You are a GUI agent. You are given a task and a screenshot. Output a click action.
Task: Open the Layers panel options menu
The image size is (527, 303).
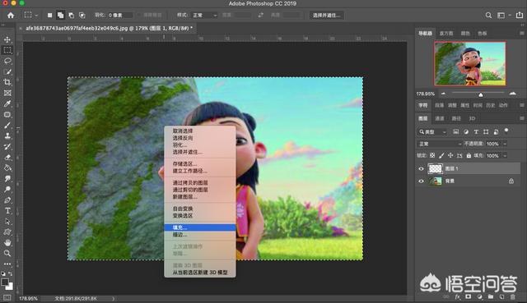[521, 118]
